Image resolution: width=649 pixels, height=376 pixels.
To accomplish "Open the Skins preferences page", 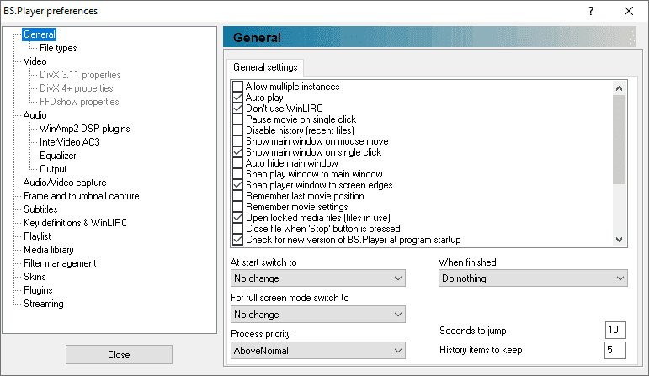I will tap(35, 277).
